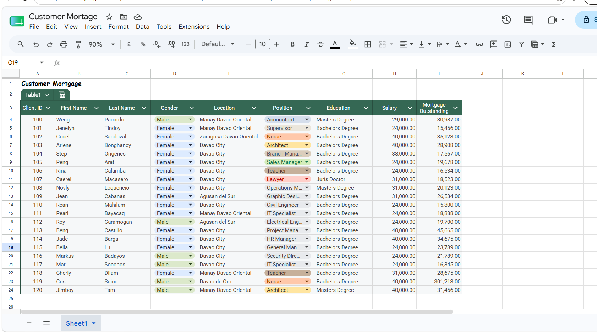Check the cloud document status icon

(138, 17)
